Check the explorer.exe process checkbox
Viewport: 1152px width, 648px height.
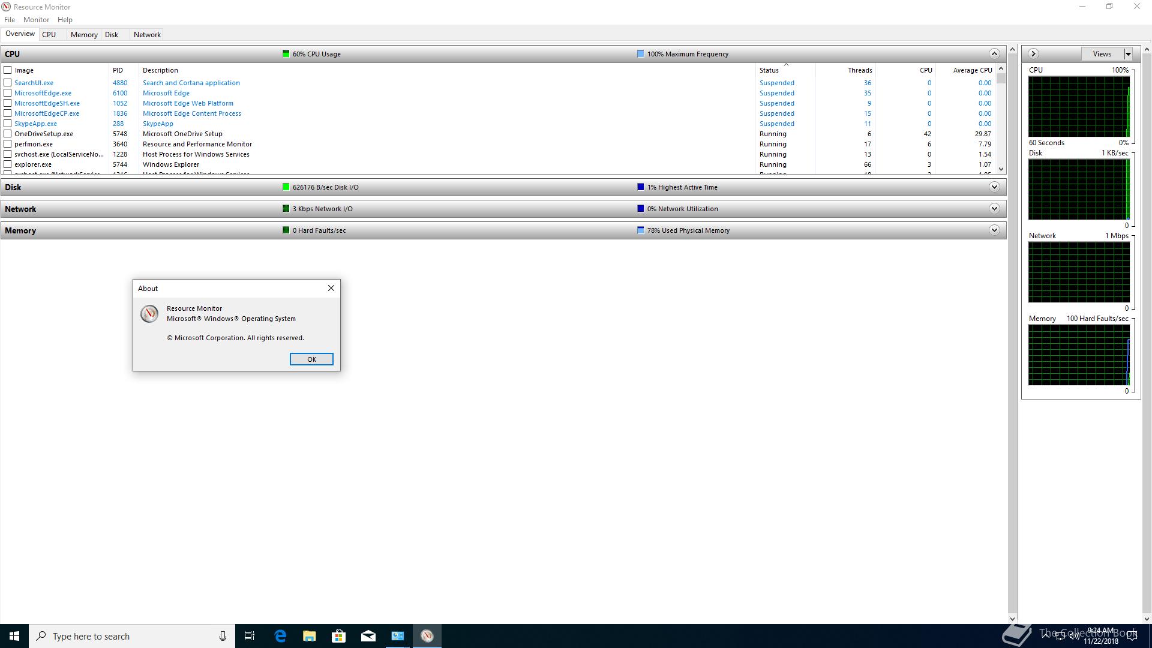[8, 164]
